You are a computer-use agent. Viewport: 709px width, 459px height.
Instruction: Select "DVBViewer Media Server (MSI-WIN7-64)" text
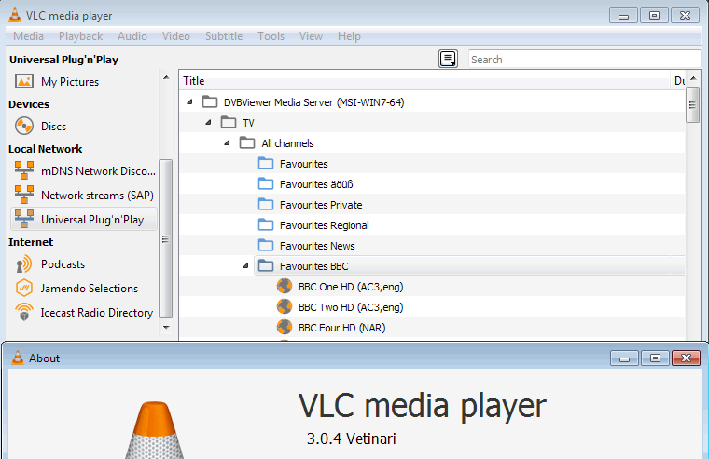[x=313, y=102]
